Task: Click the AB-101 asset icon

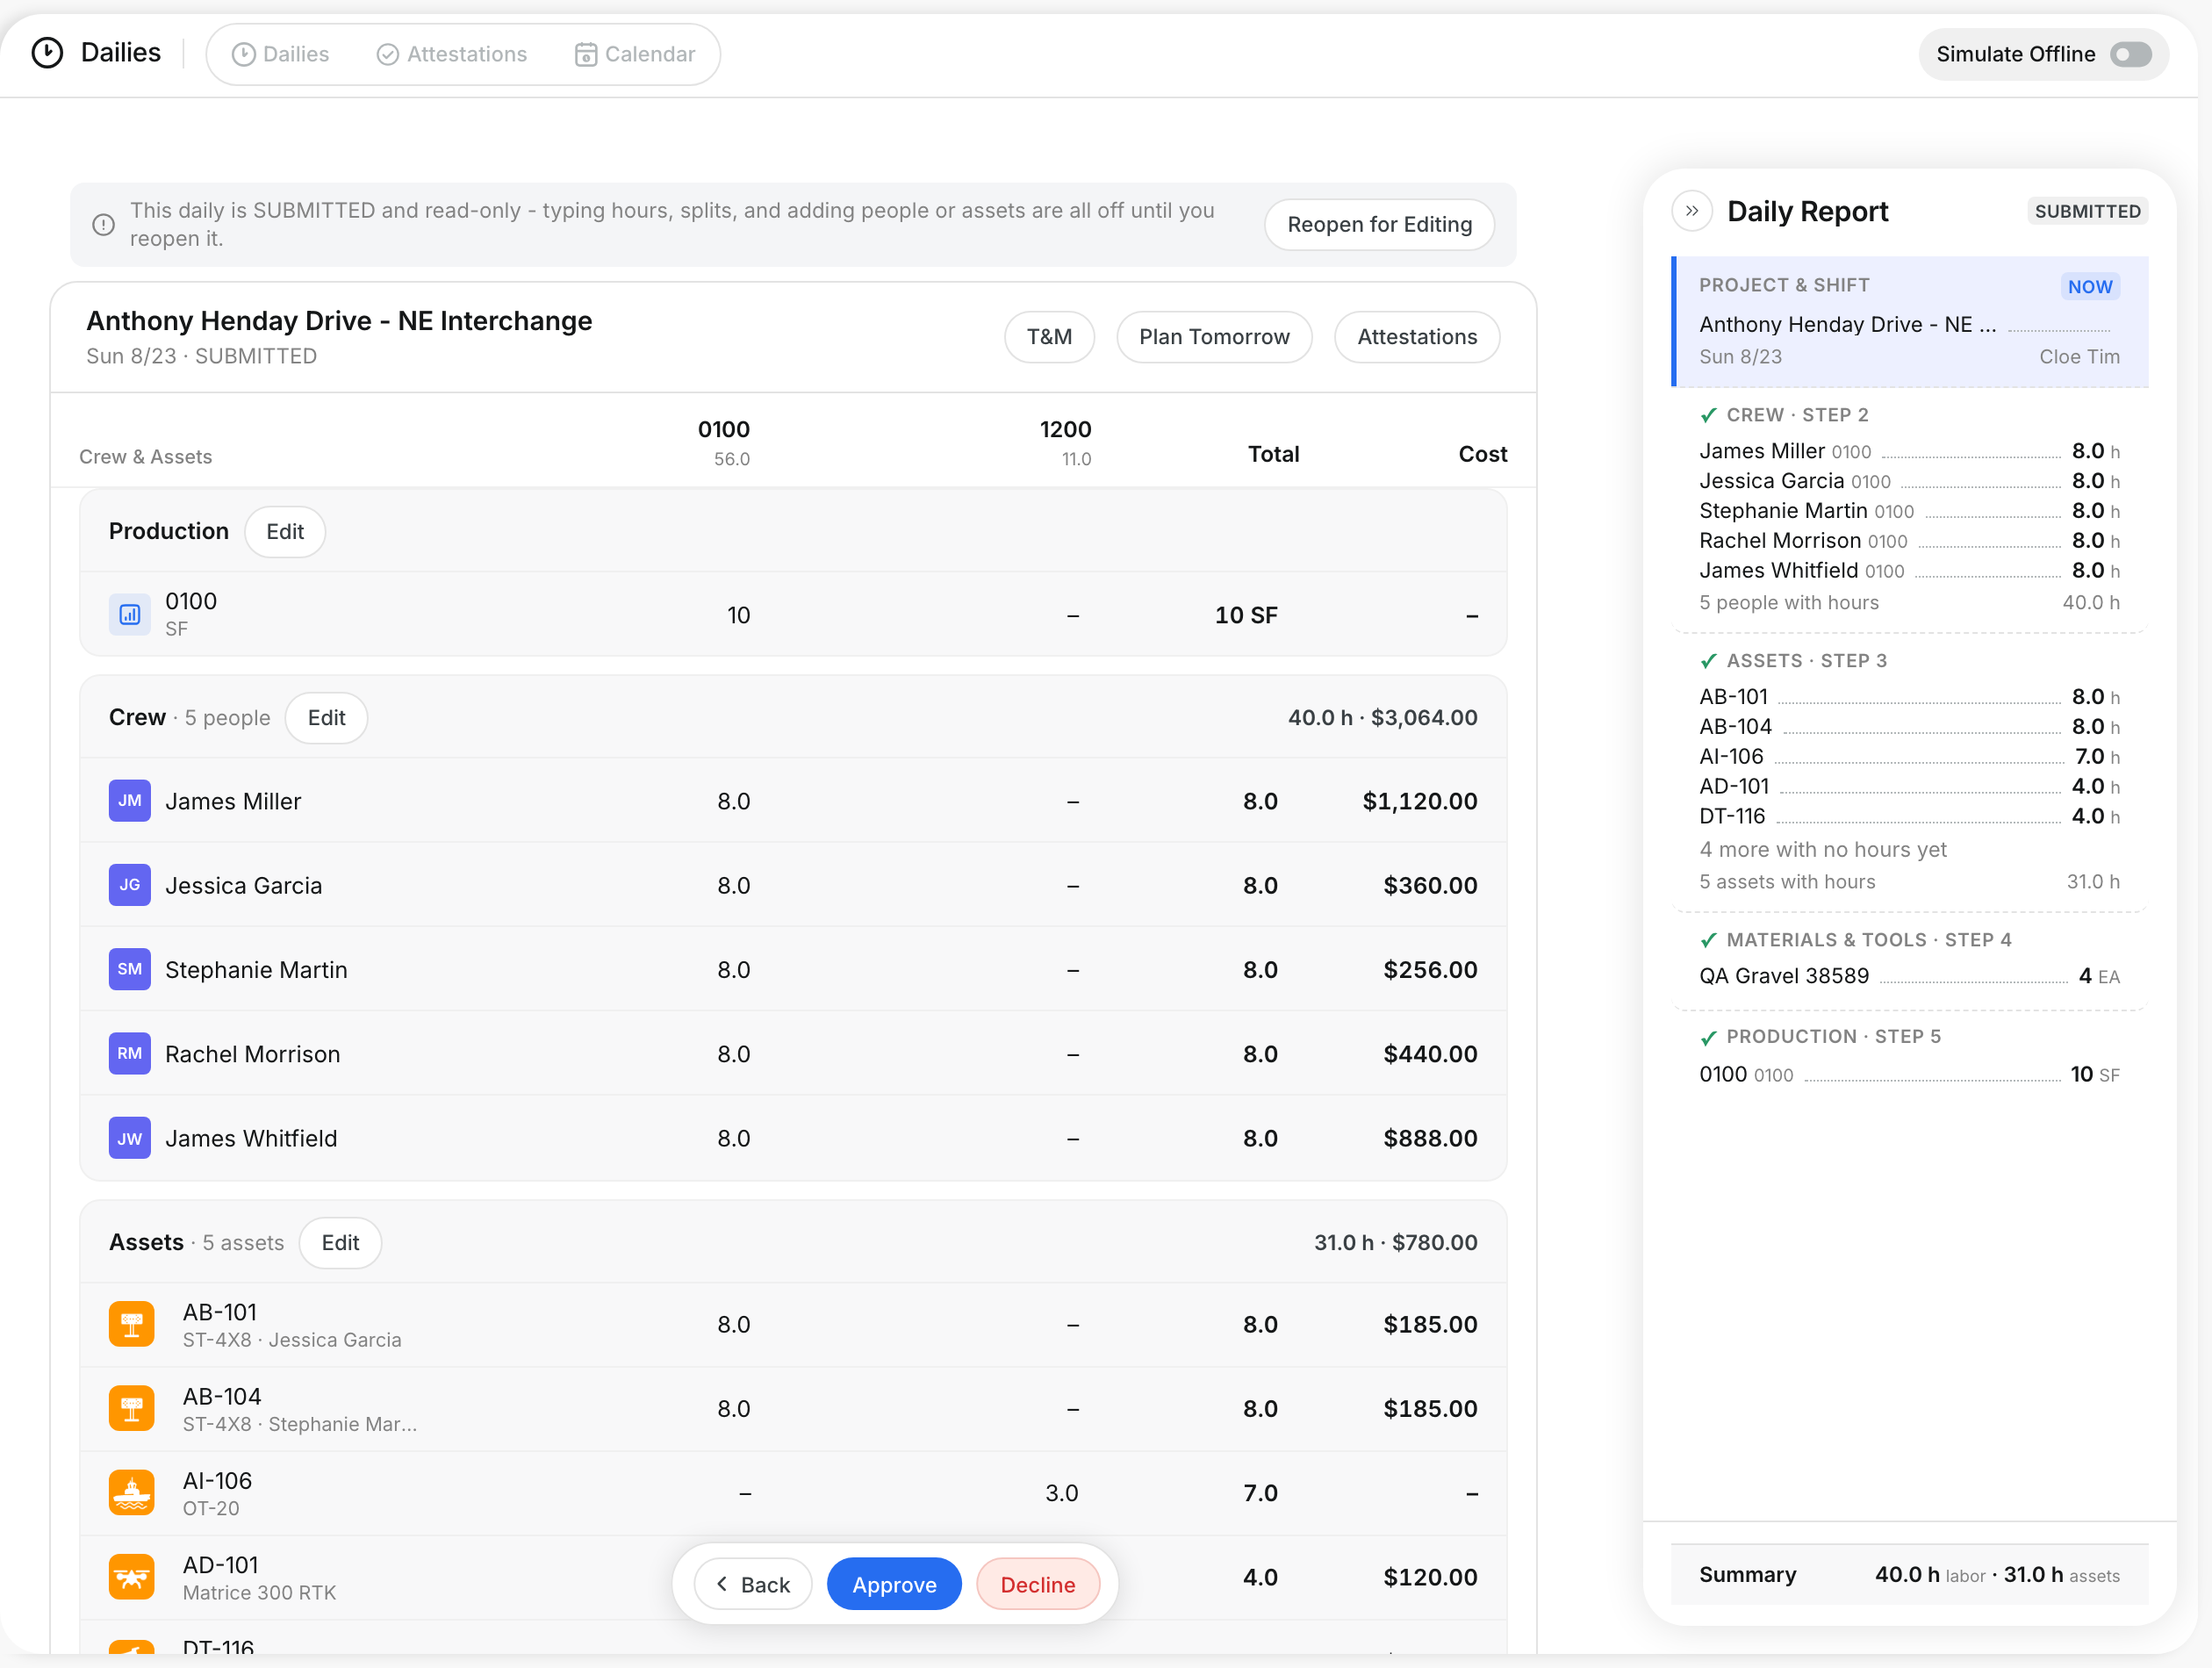Action: (132, 1324)
